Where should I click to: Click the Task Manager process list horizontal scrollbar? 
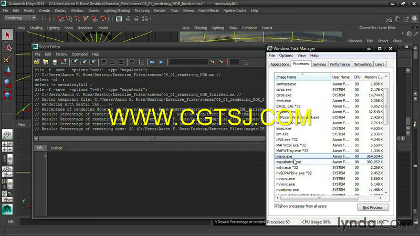pyautogui.click(x=319, y=198)
